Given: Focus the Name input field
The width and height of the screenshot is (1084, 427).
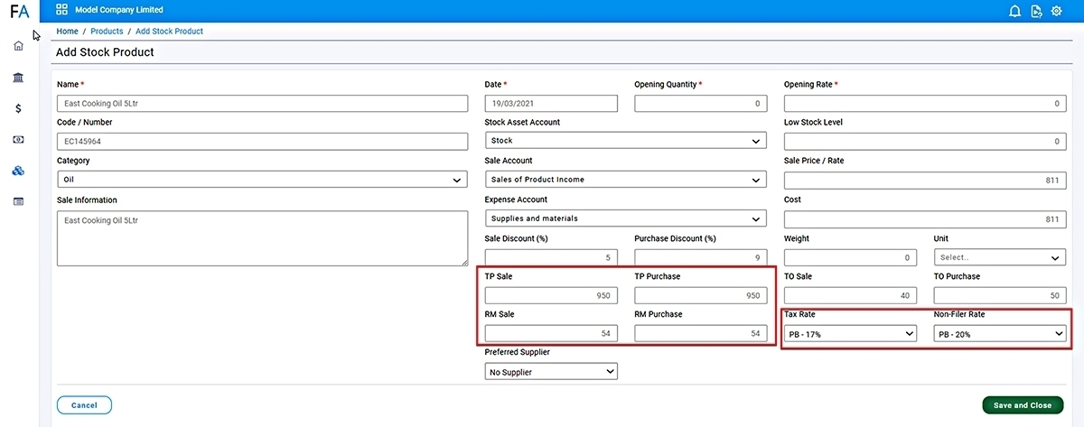Looking at the screenshot, I should click(262, 104).
